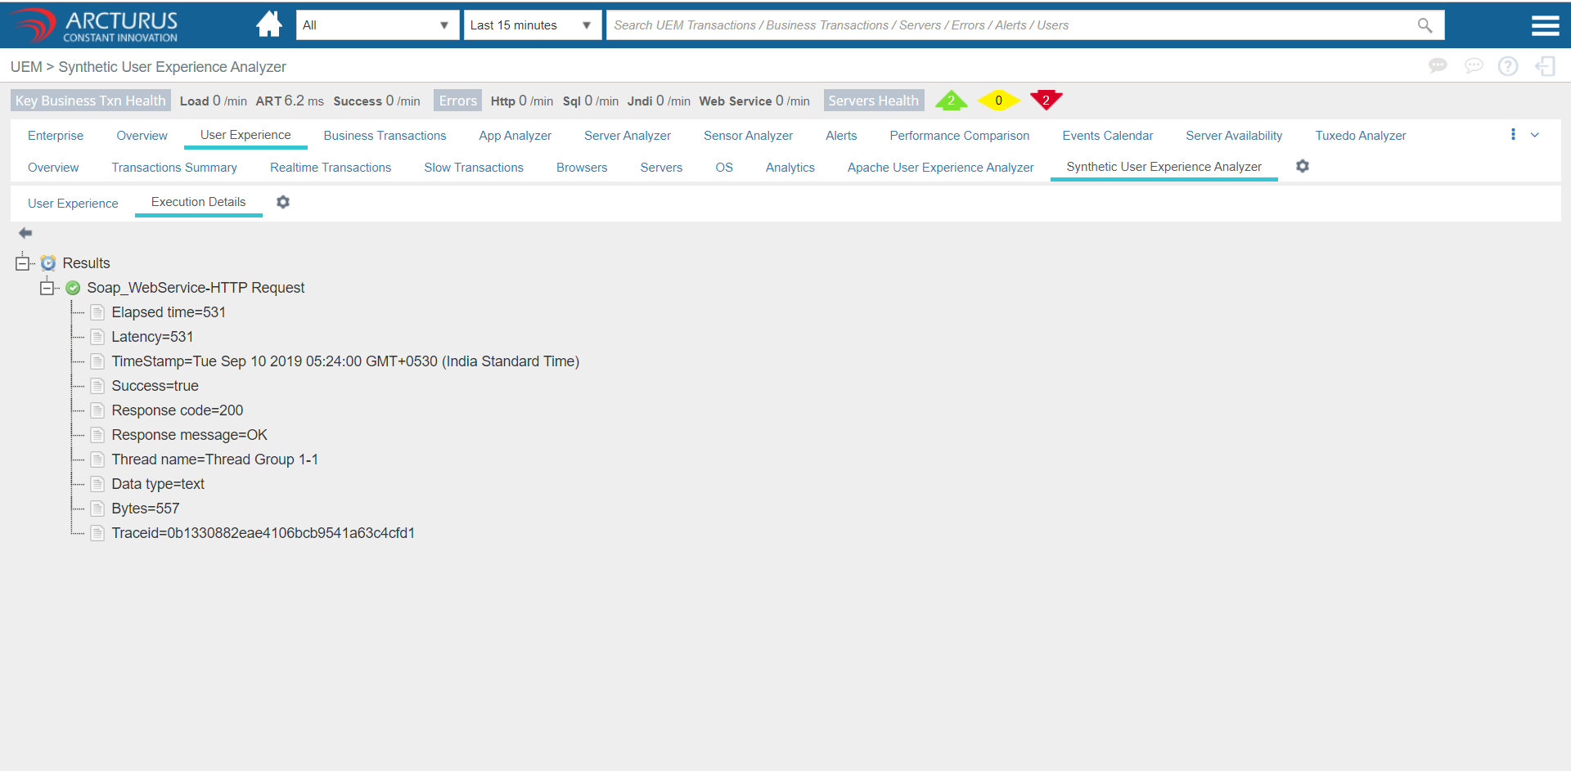This screenshot has height=771, width=1571.
Task: Click the help question mark icon
Action: tap(1507, 66)
